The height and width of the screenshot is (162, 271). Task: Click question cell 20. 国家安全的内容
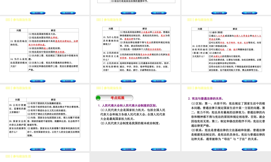[17, 127]
